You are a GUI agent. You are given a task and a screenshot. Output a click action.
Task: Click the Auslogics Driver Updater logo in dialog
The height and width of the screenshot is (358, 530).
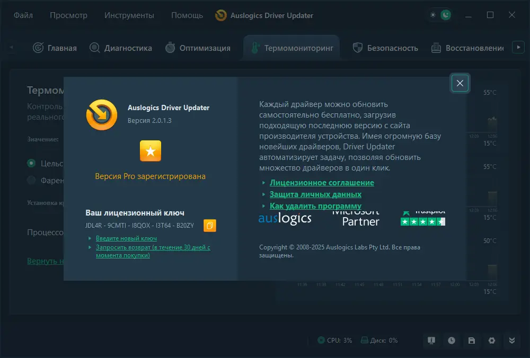click(x=102, y=115)
